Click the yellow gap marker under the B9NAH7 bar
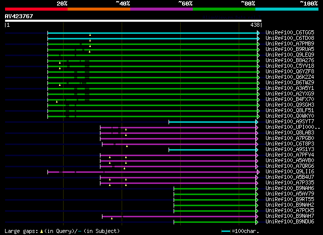This screenshot has width=323, height=235. click(112, 218)
